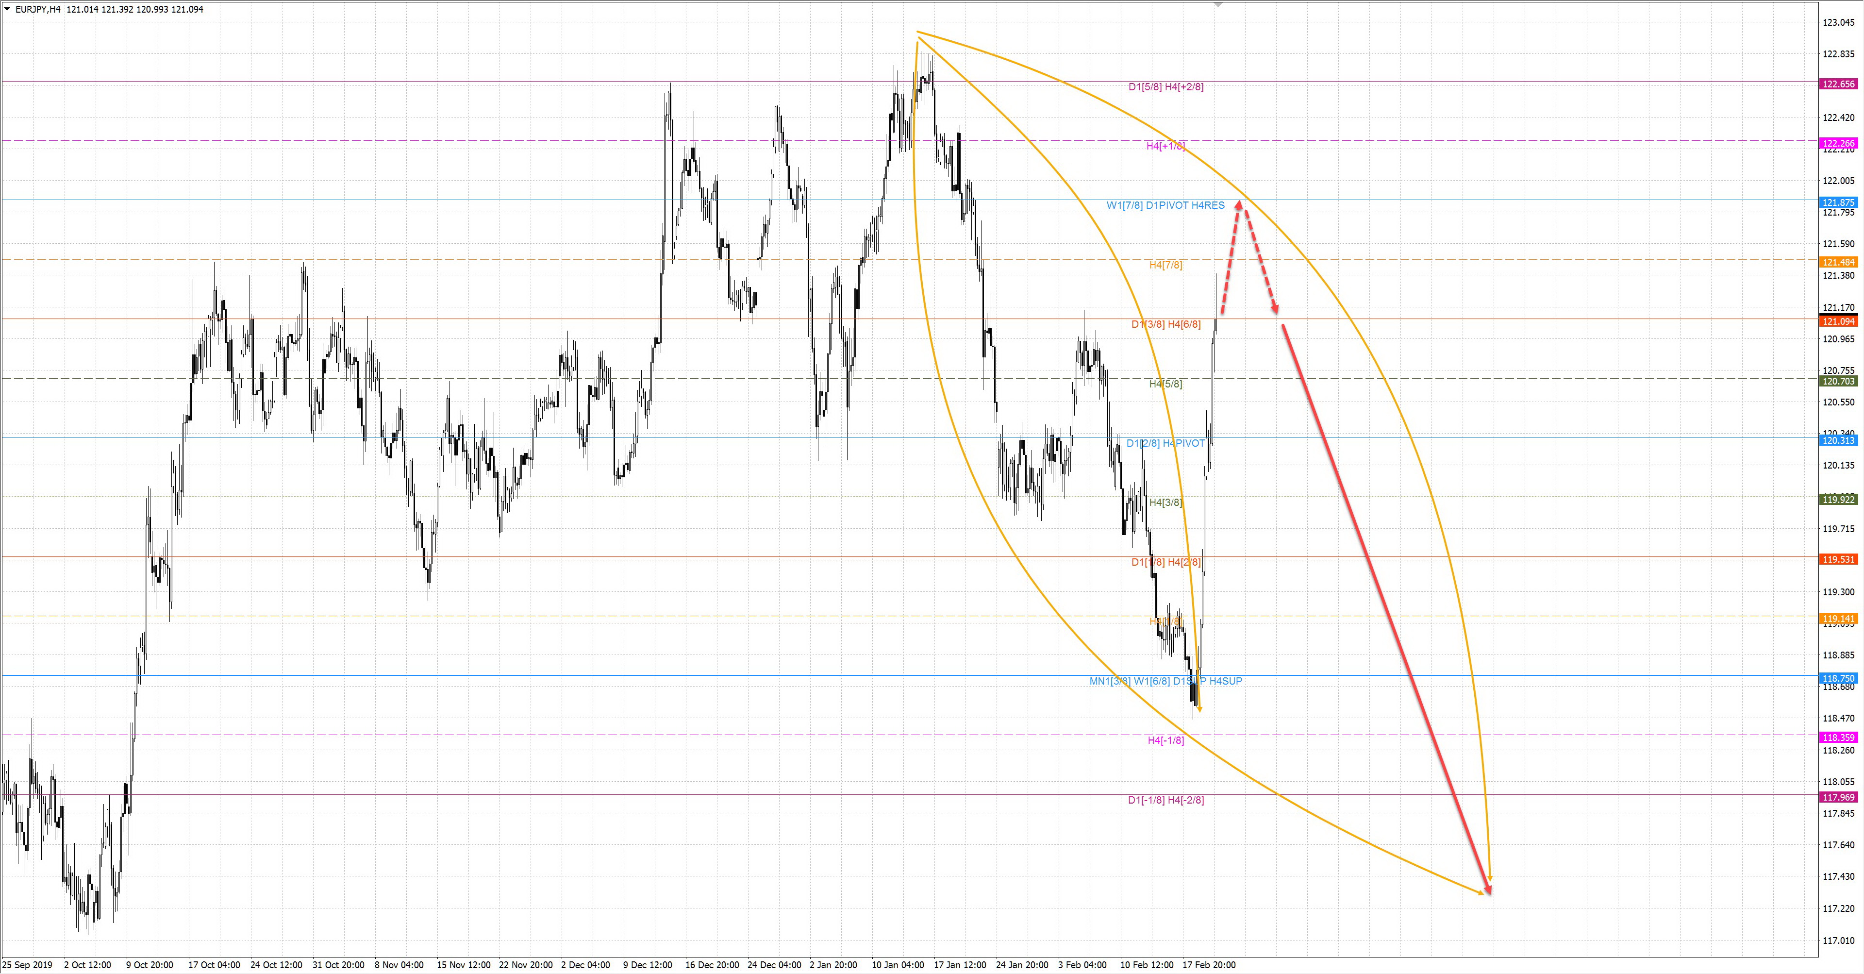The height and width of the screenshot is (974, 1864).
Task: Select the 121.875 blue price tag
Action: tap(1838, 202)
